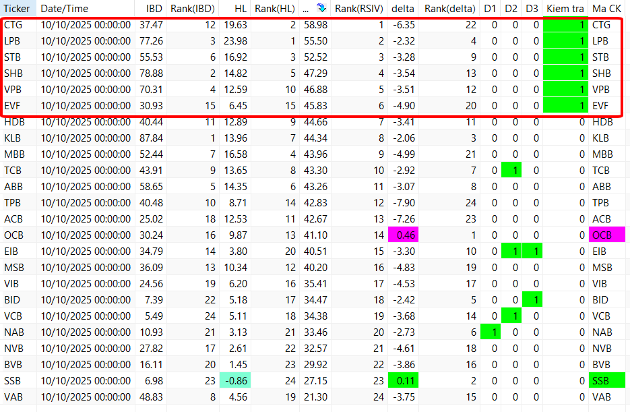630x412 pixels.
Task: Select ABB in the Ticker column
Action: (x=13, y=187)
